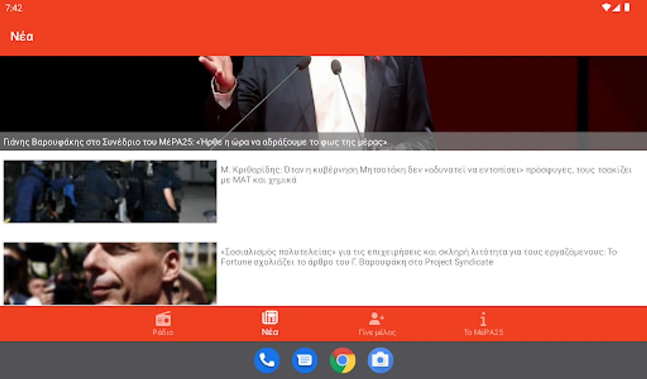The image size is (647, 379).
Task: Tap the Γίνε μέλος person-add icon
Action: pos(377,319)
